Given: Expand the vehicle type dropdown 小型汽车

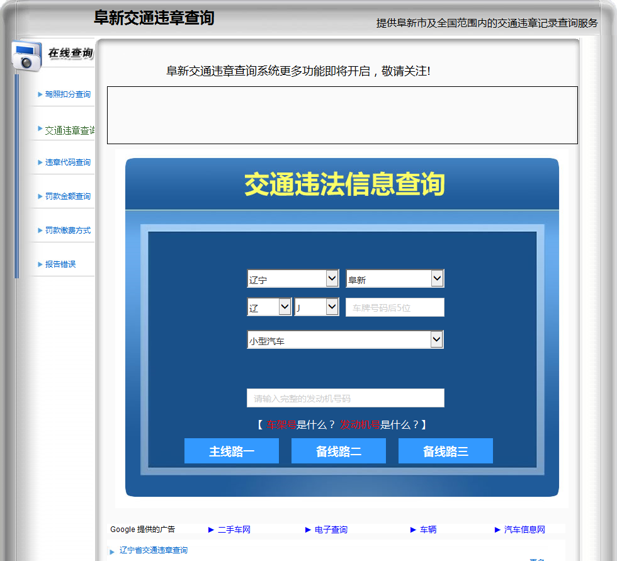Looking at the screenshot, I should (x=345, y=339).
